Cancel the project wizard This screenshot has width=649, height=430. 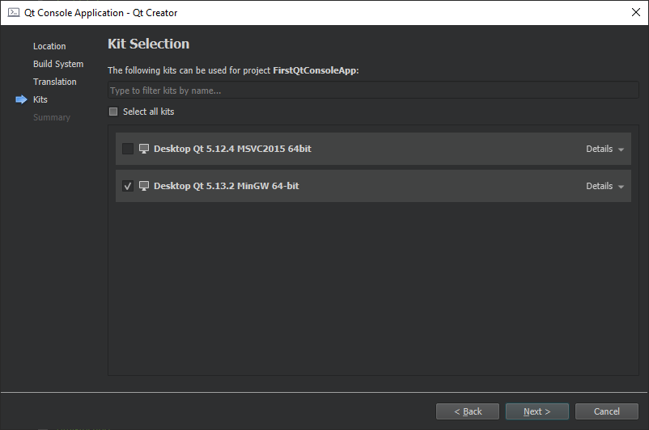coord(607,411)
